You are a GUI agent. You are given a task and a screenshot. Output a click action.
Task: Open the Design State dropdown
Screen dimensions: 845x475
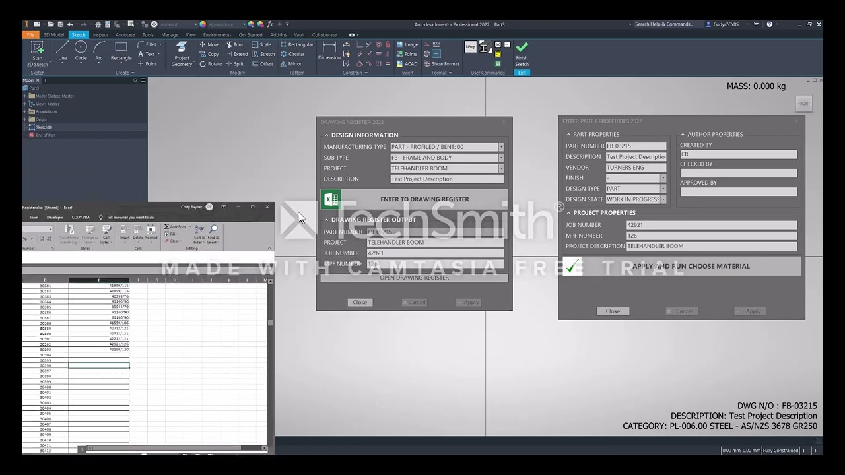(663, 199)
